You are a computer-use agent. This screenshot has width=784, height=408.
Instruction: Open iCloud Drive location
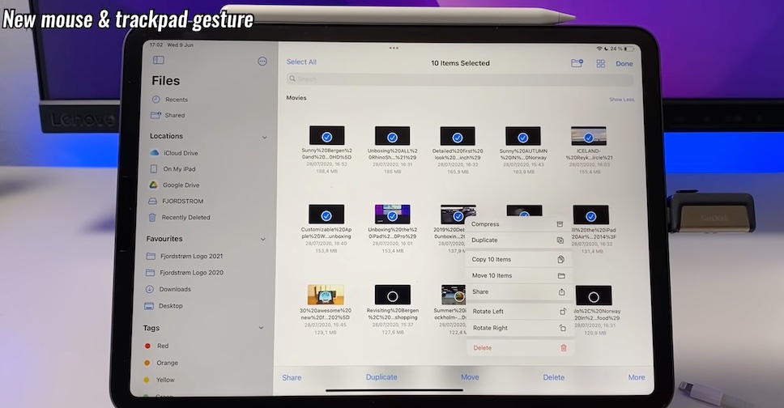180,153
